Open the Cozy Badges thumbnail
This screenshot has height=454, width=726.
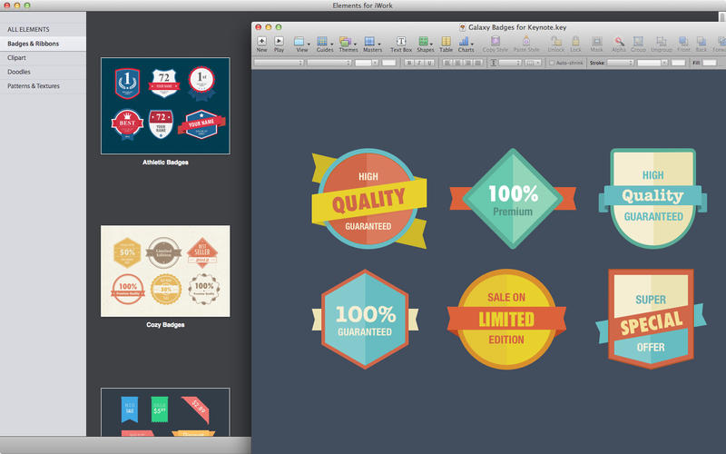(165, 271)
